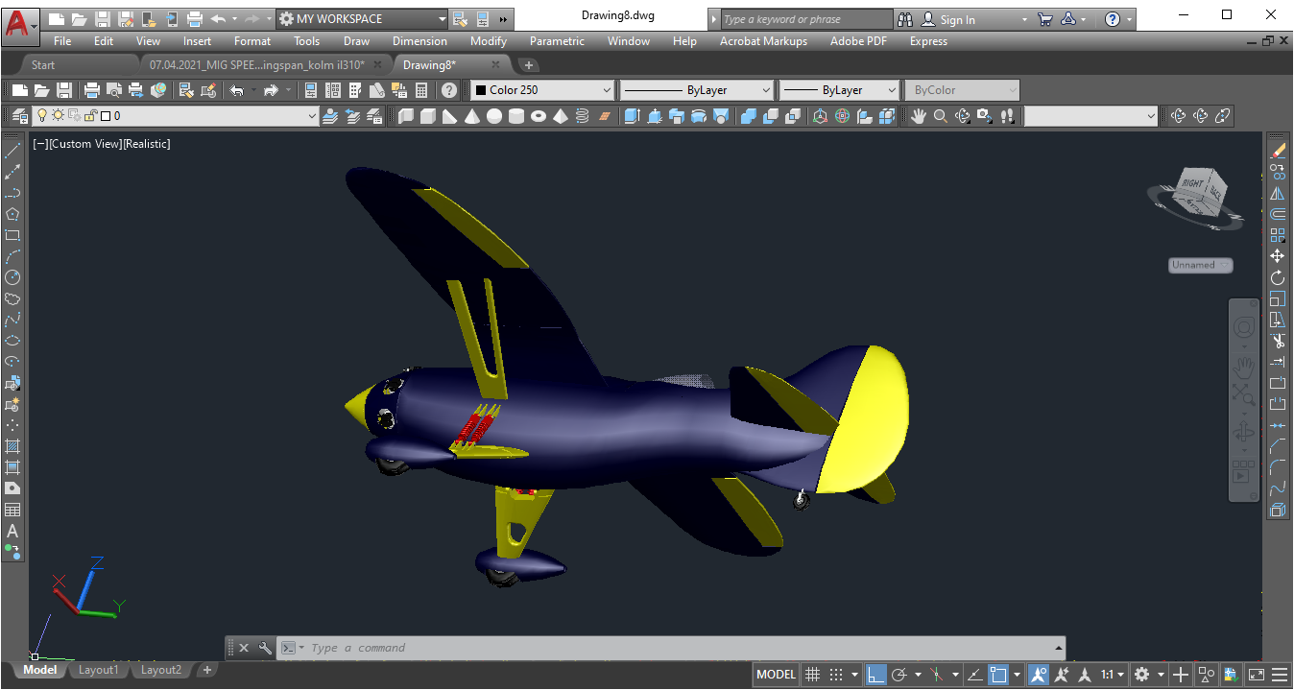Open Layer Properties Manager icon
The image size is (1294, 690).
tap(20, 116)
